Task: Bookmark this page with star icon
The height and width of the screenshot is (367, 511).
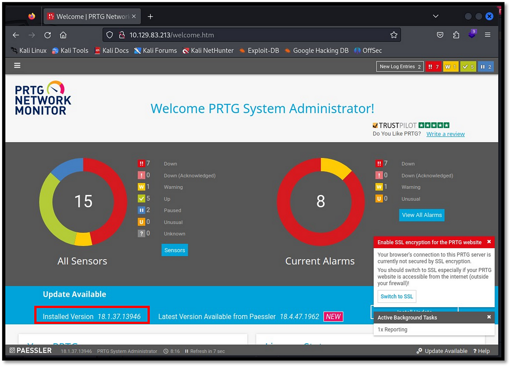Action: point(393,35)
